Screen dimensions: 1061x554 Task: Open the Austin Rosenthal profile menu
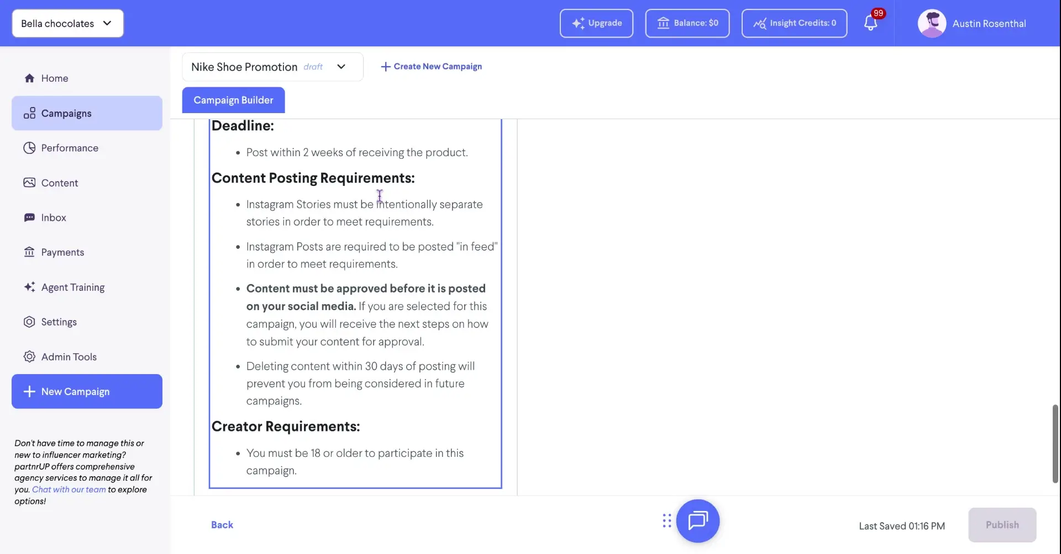[x=973, y=23]
